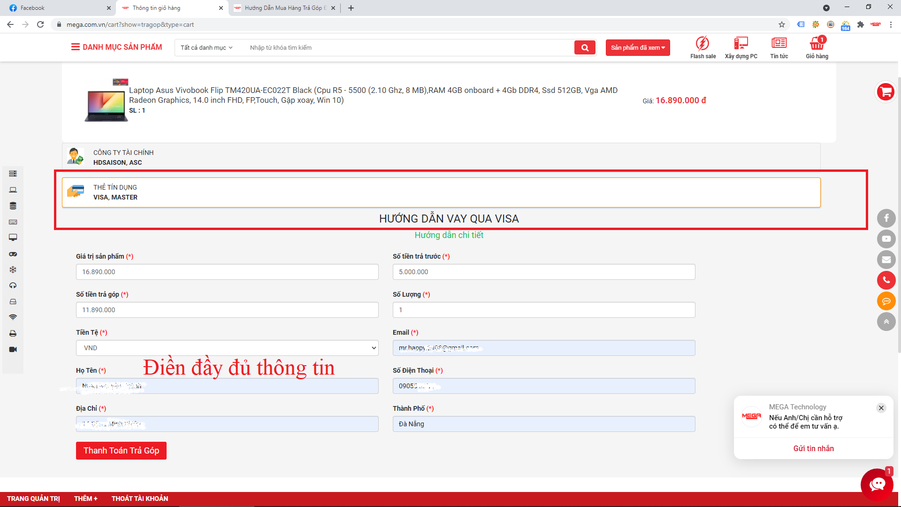Click the Asus Vivobook laptop thumbnail

[107, 101]
